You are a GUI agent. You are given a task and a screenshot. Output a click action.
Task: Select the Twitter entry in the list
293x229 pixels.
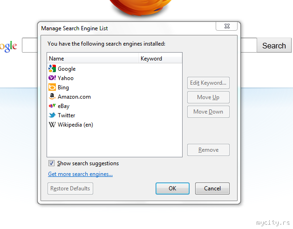click(x=115, y=115)
